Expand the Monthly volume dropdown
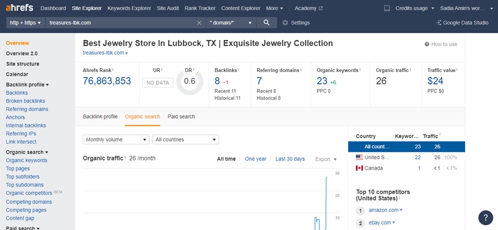 [116, 140]
